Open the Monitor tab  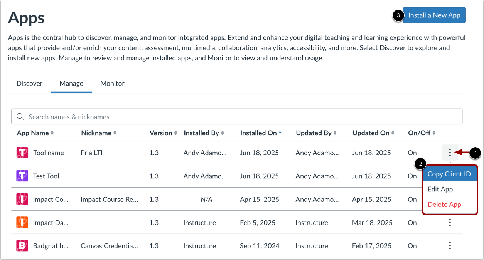click(x=112, y=84)
